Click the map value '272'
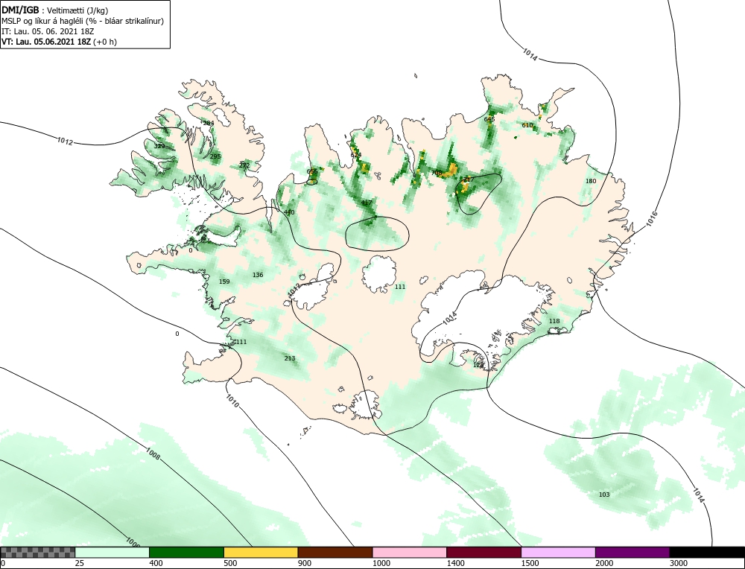Screen dimensions: 745x569 pyautogui.click(x=244, y=165)
